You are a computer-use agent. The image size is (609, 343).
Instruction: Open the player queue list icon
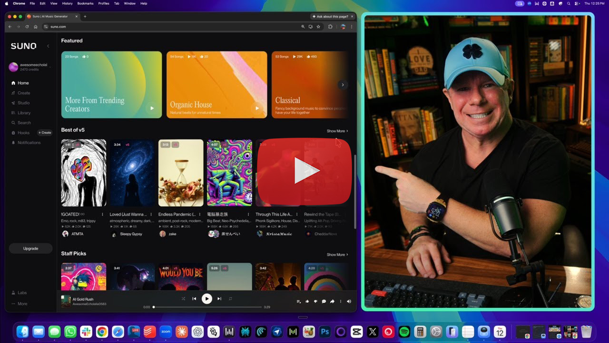pyautogui.click(x=298, y=301)
